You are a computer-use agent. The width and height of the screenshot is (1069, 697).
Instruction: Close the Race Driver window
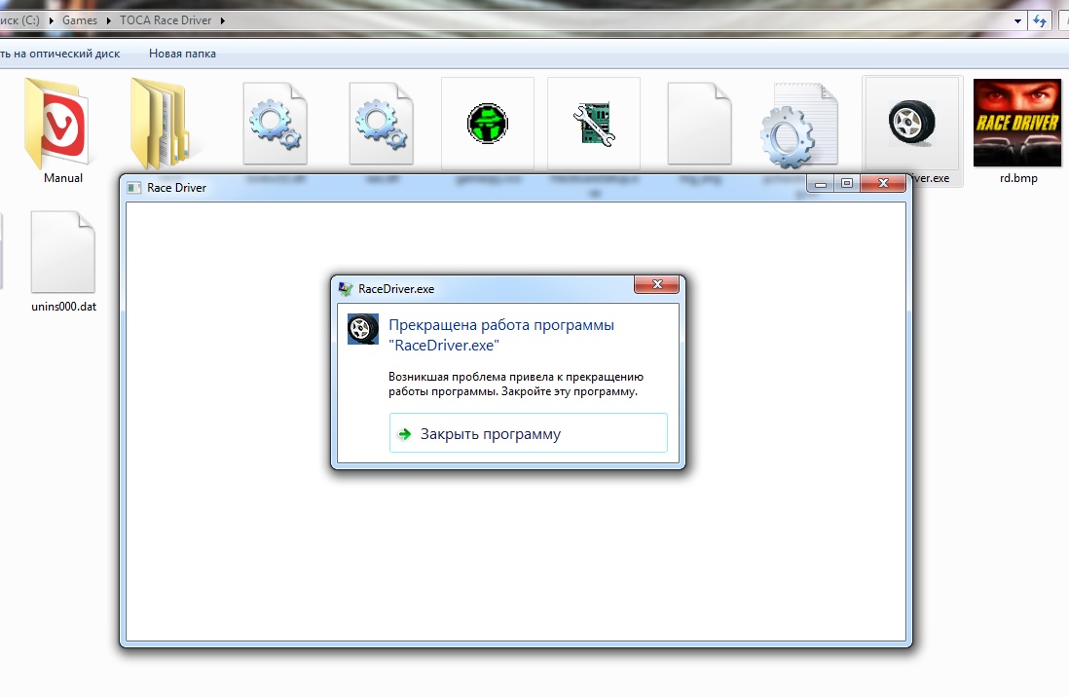tap(883, 183)
